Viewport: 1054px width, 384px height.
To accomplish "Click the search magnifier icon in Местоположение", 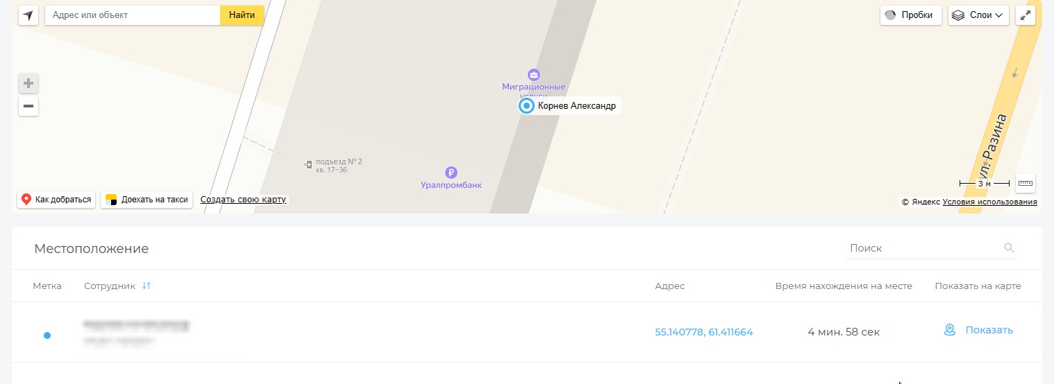I will point(1009,248).
